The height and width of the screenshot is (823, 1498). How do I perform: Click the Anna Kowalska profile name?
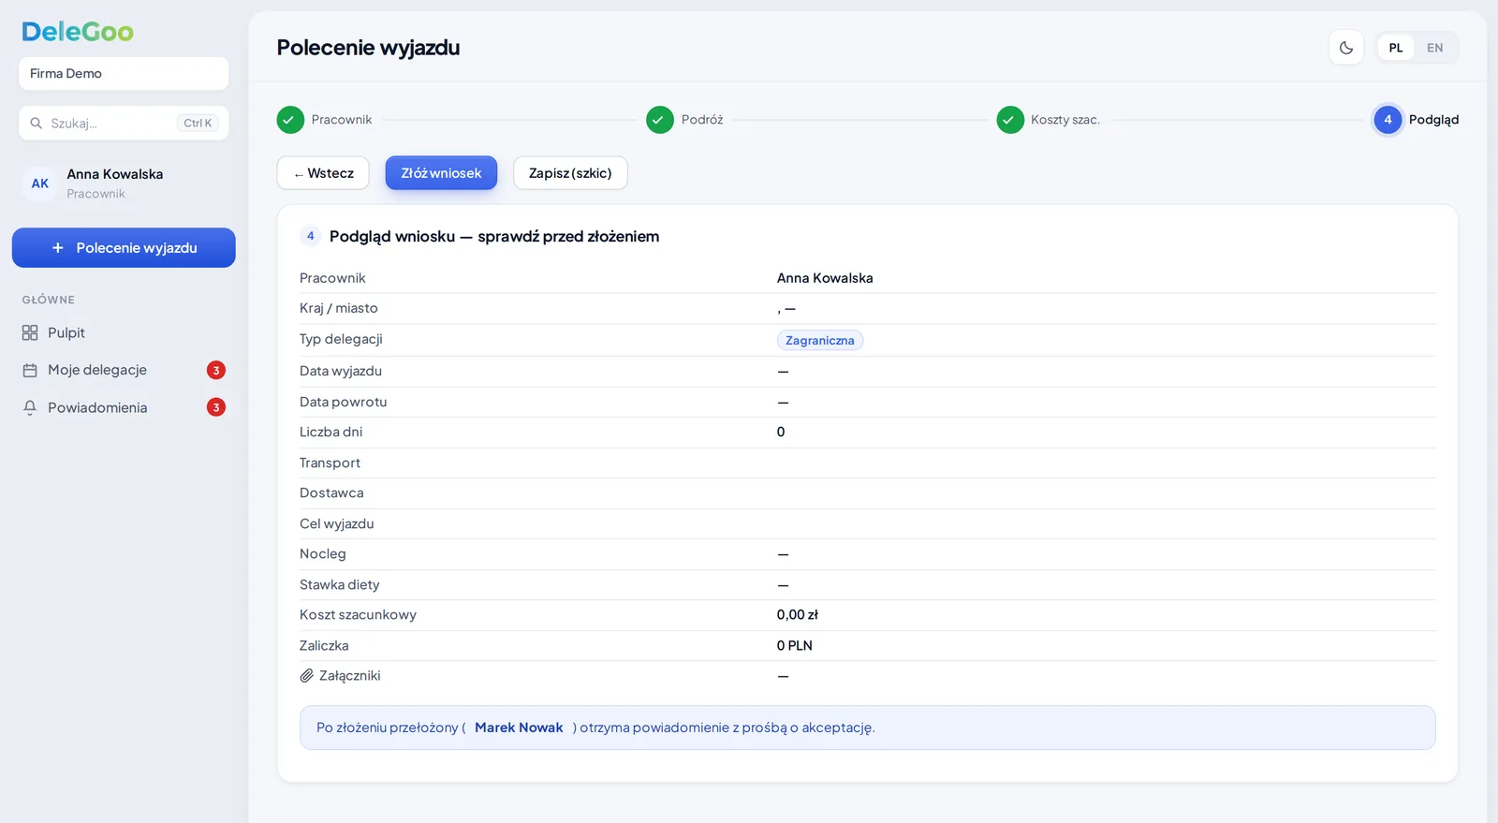[x=115, y=174]
